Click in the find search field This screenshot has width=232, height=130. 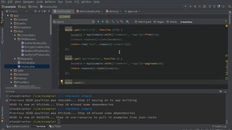(x=74, y=22)
